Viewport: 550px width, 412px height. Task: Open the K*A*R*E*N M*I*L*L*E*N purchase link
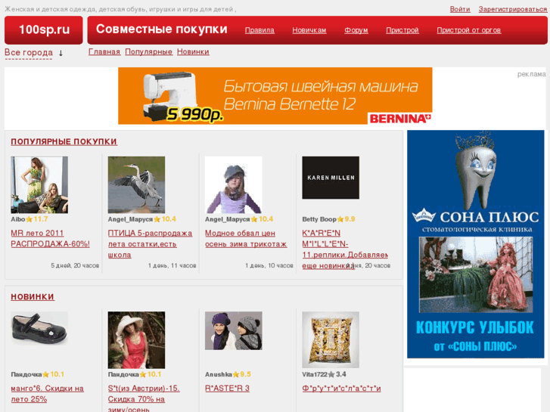tap(345, 249)
